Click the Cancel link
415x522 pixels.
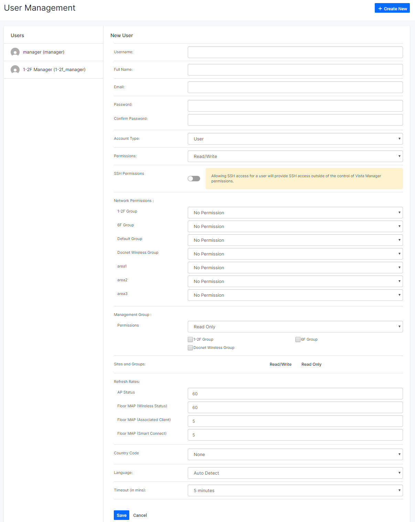point(140,515)
